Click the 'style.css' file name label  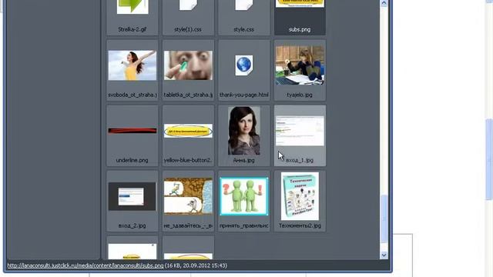coord(243,29)
